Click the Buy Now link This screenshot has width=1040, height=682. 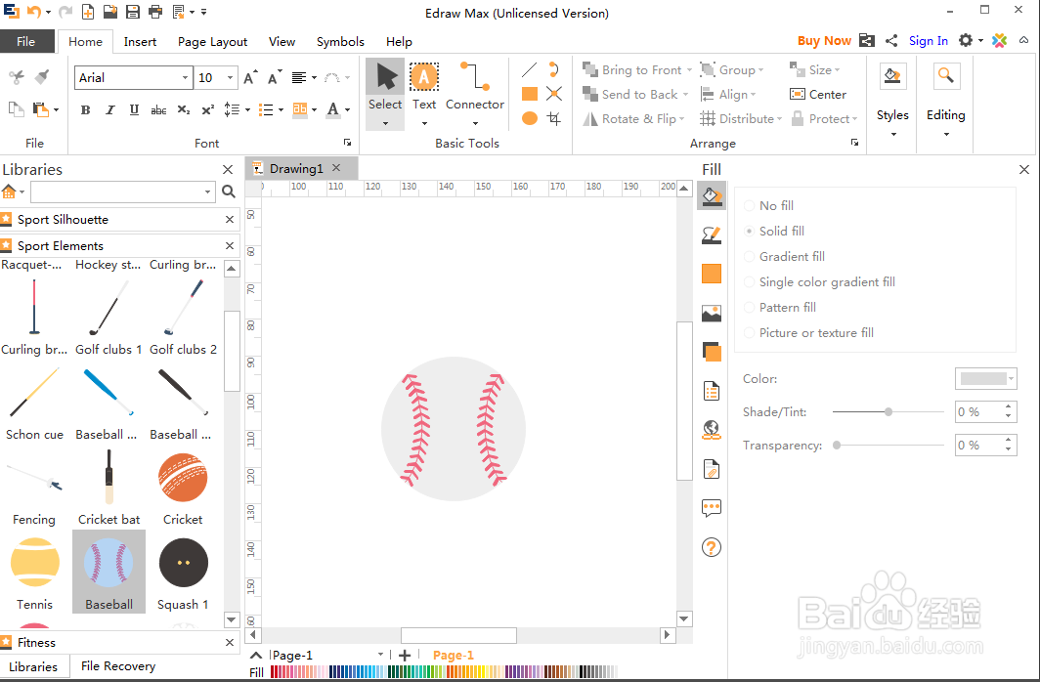pos(824,40)
